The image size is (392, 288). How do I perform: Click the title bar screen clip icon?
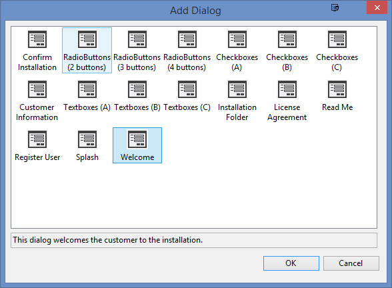tap(335, 8)
